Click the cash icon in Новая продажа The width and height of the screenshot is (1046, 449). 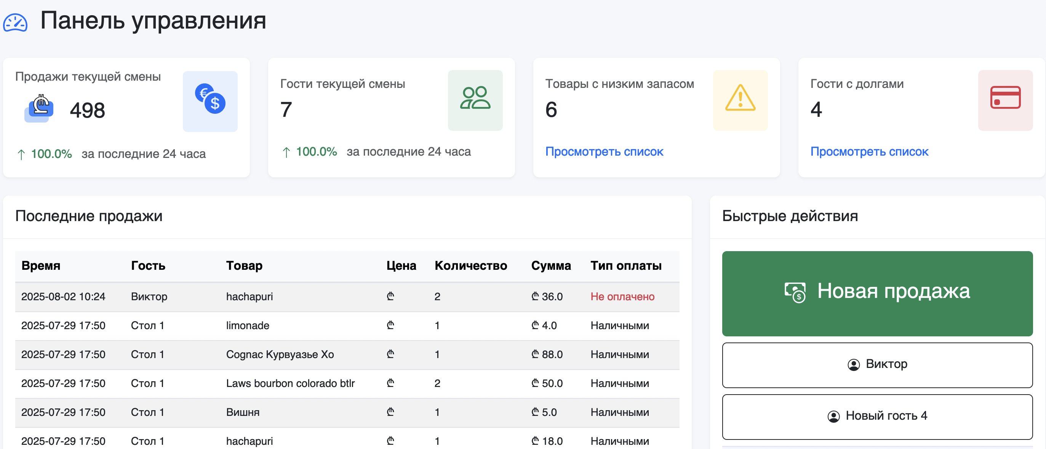click(x=794, y=292)
